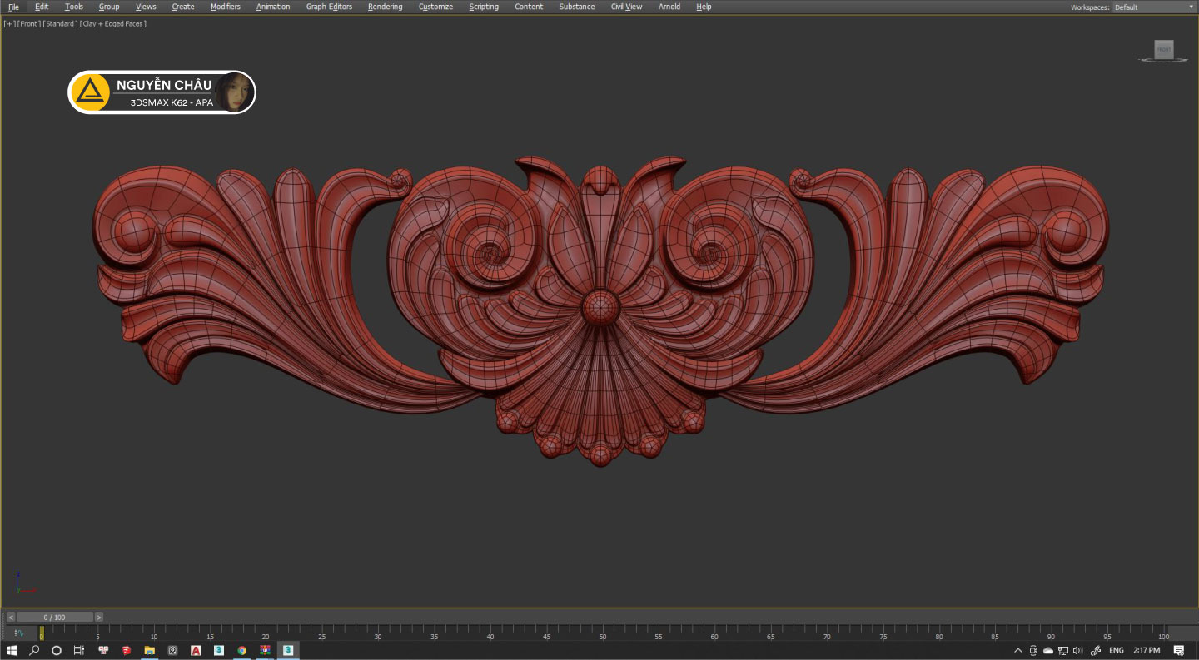Open the Mini Curve Editor icon

pos(17,633)
